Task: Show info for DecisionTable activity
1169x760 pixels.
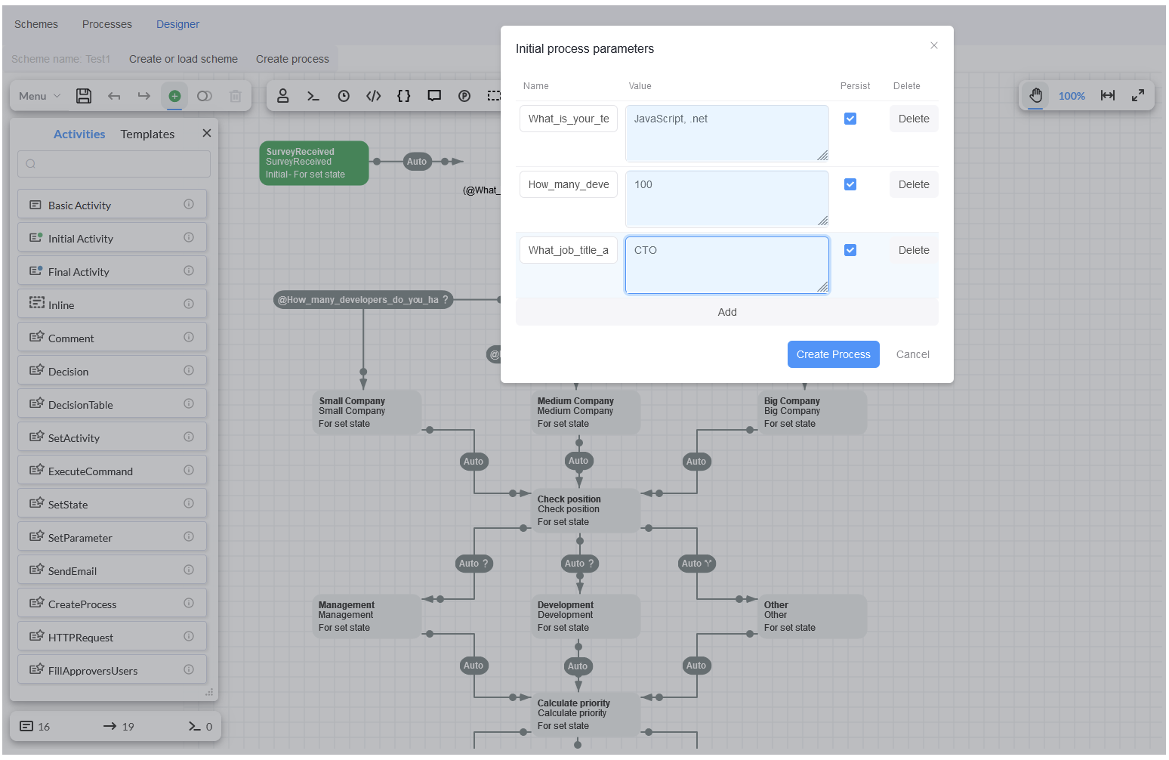Action: coord(189,403)
